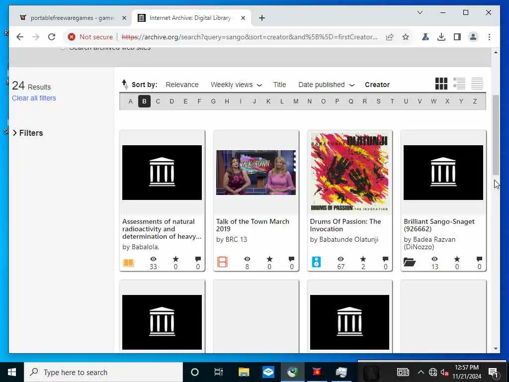Open Task View on the taskbar

[x=219, y=372]
